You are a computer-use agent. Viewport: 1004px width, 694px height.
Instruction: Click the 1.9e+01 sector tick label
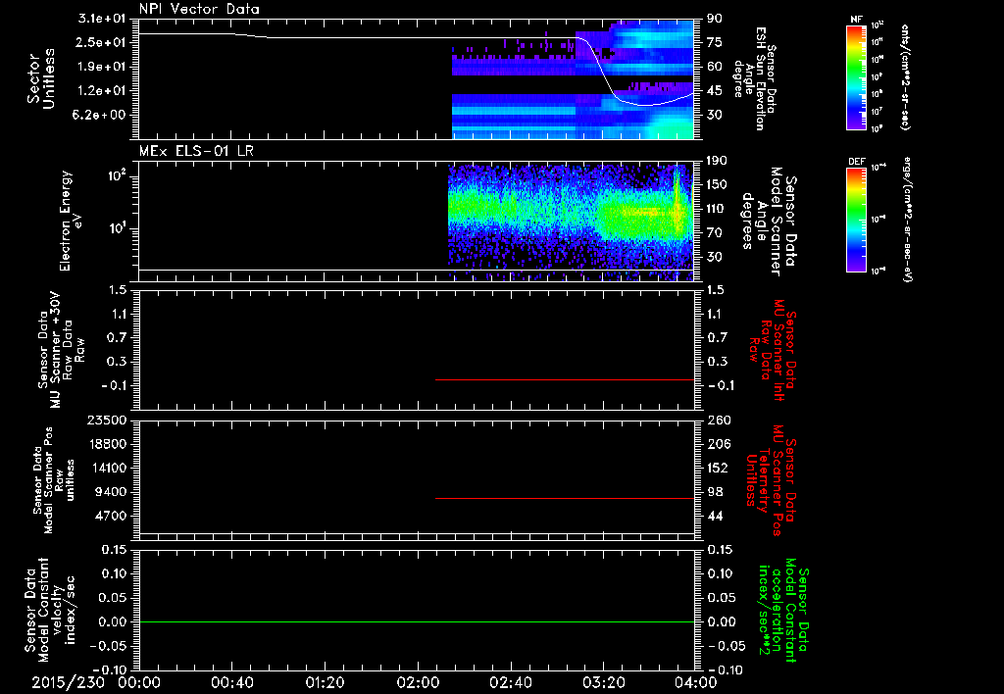102,67
